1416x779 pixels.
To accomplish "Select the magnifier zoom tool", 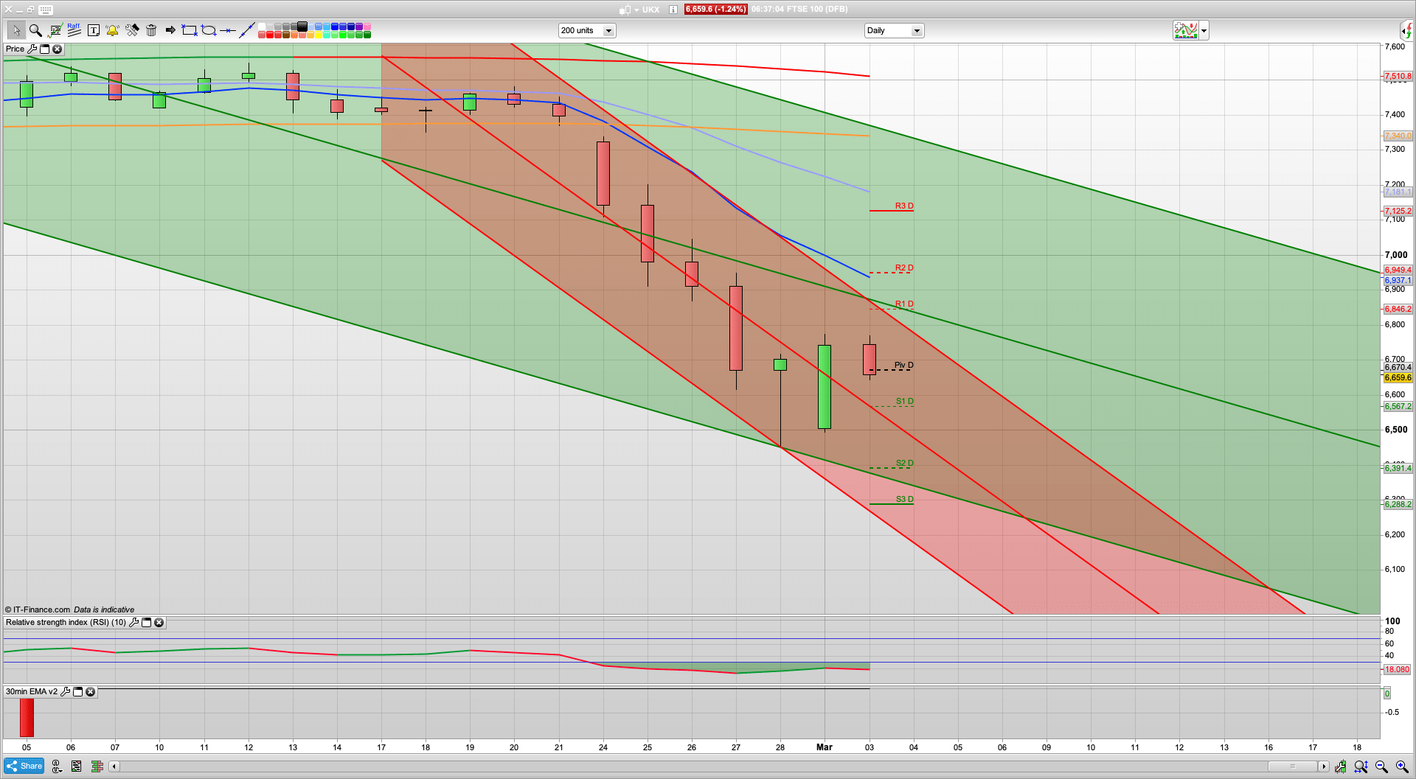I will (35, 30).
